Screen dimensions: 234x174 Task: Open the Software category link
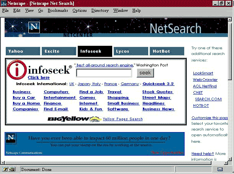(118, 109)
